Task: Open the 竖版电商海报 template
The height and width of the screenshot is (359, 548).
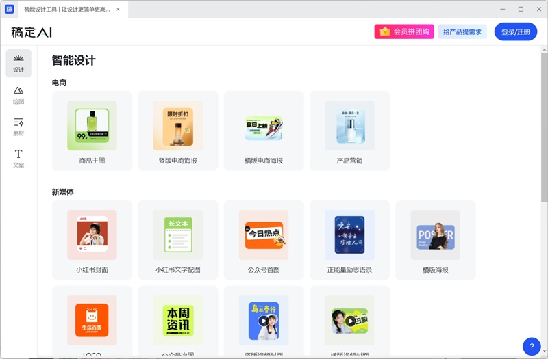Action: tap(178, 131)
